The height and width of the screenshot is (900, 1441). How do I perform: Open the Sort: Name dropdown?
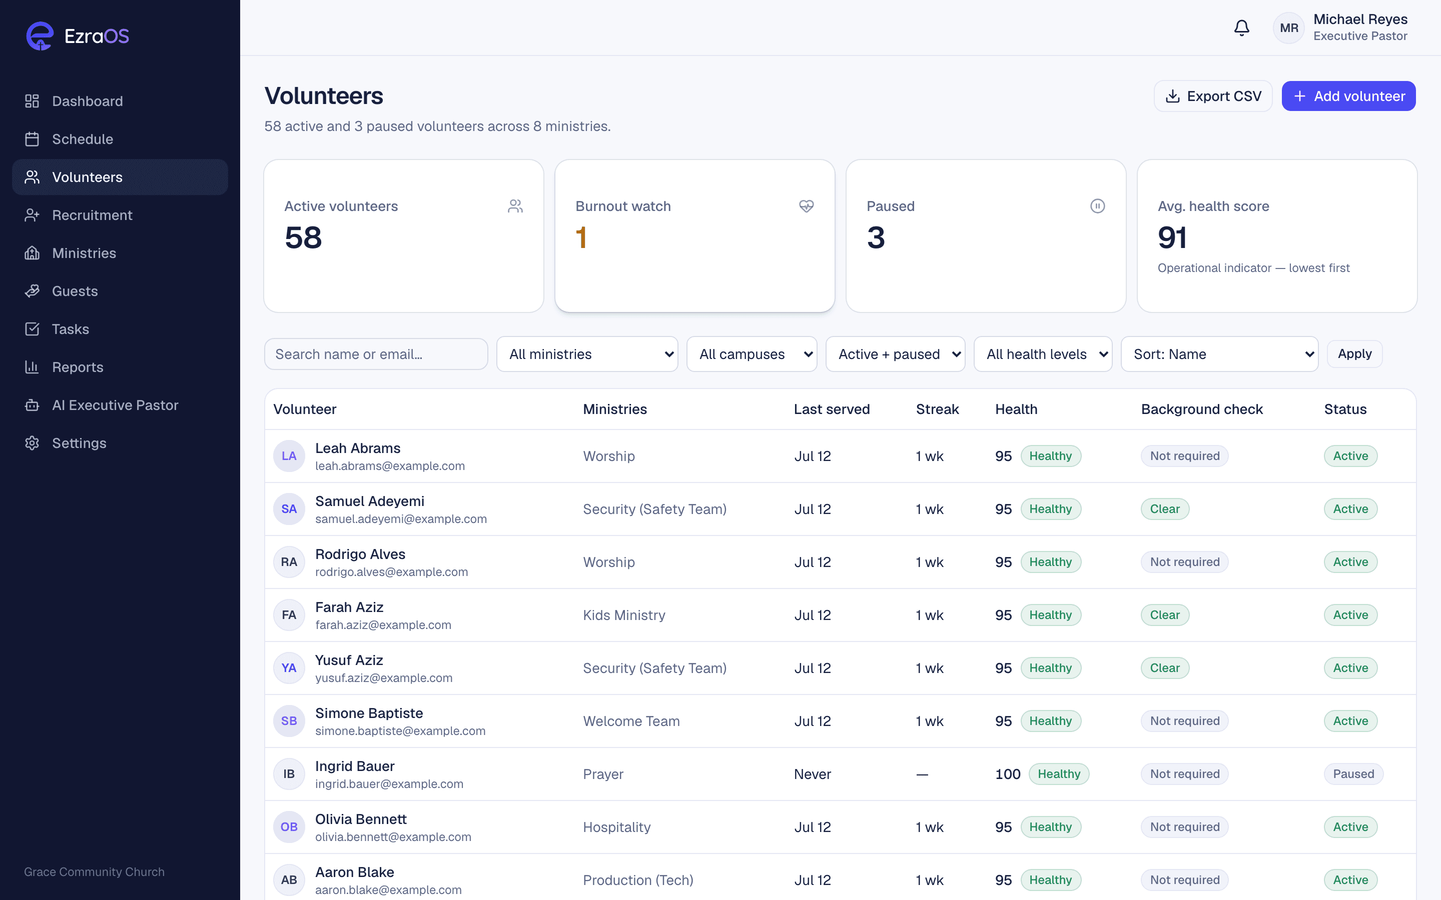[x=1219, y=354]
